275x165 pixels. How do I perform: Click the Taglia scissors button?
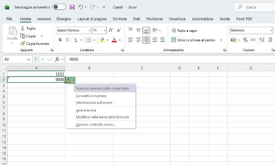[28, 28]
